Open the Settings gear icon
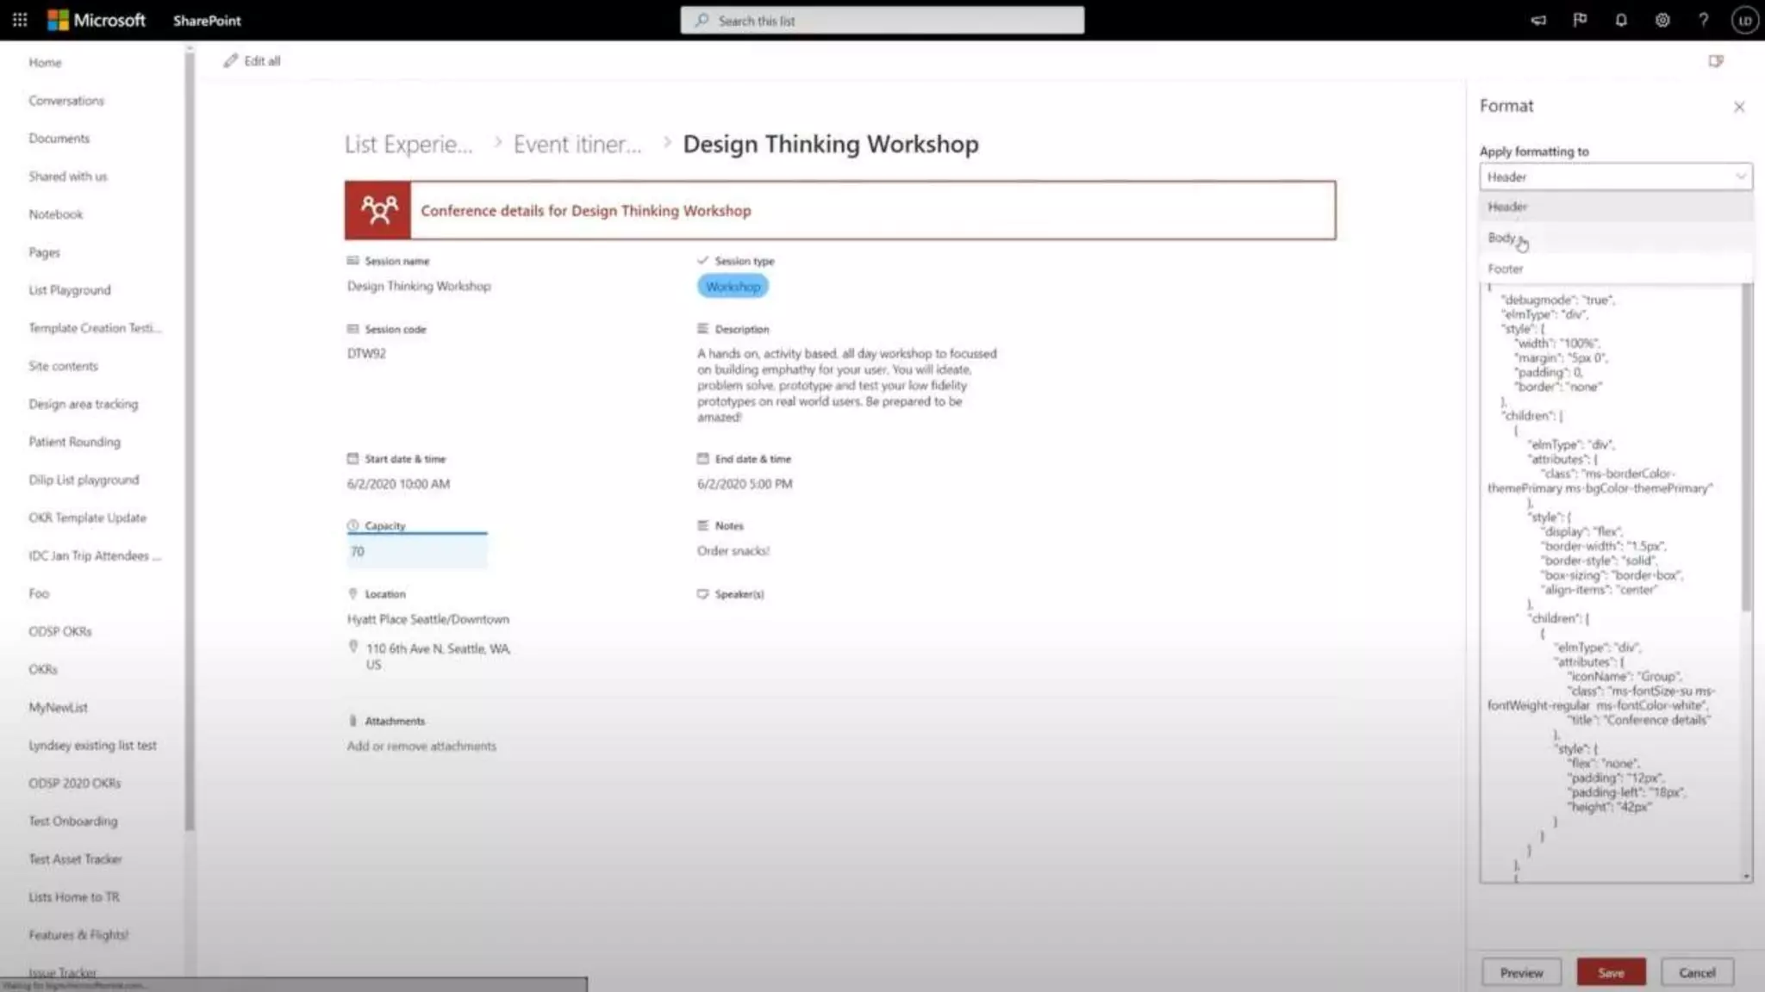This screenshot has width=1765, height=992. click(x=1662, y=20)
